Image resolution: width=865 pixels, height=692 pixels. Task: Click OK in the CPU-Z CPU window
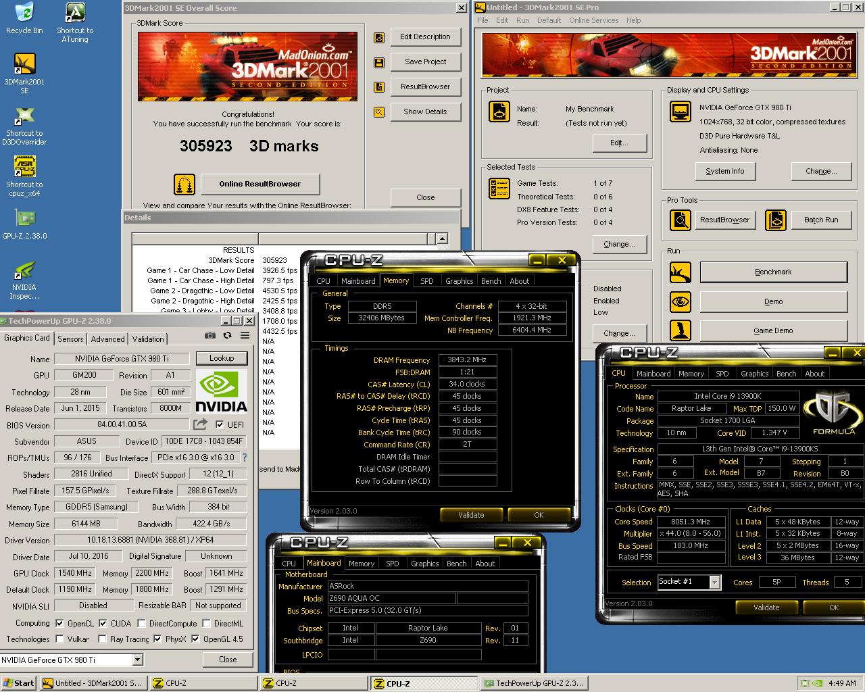pyautogui.click(x=834, y=608)
